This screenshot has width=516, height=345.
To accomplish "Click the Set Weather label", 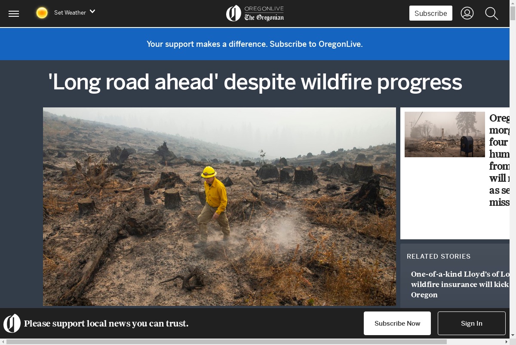I will click(x=70, y=13).
